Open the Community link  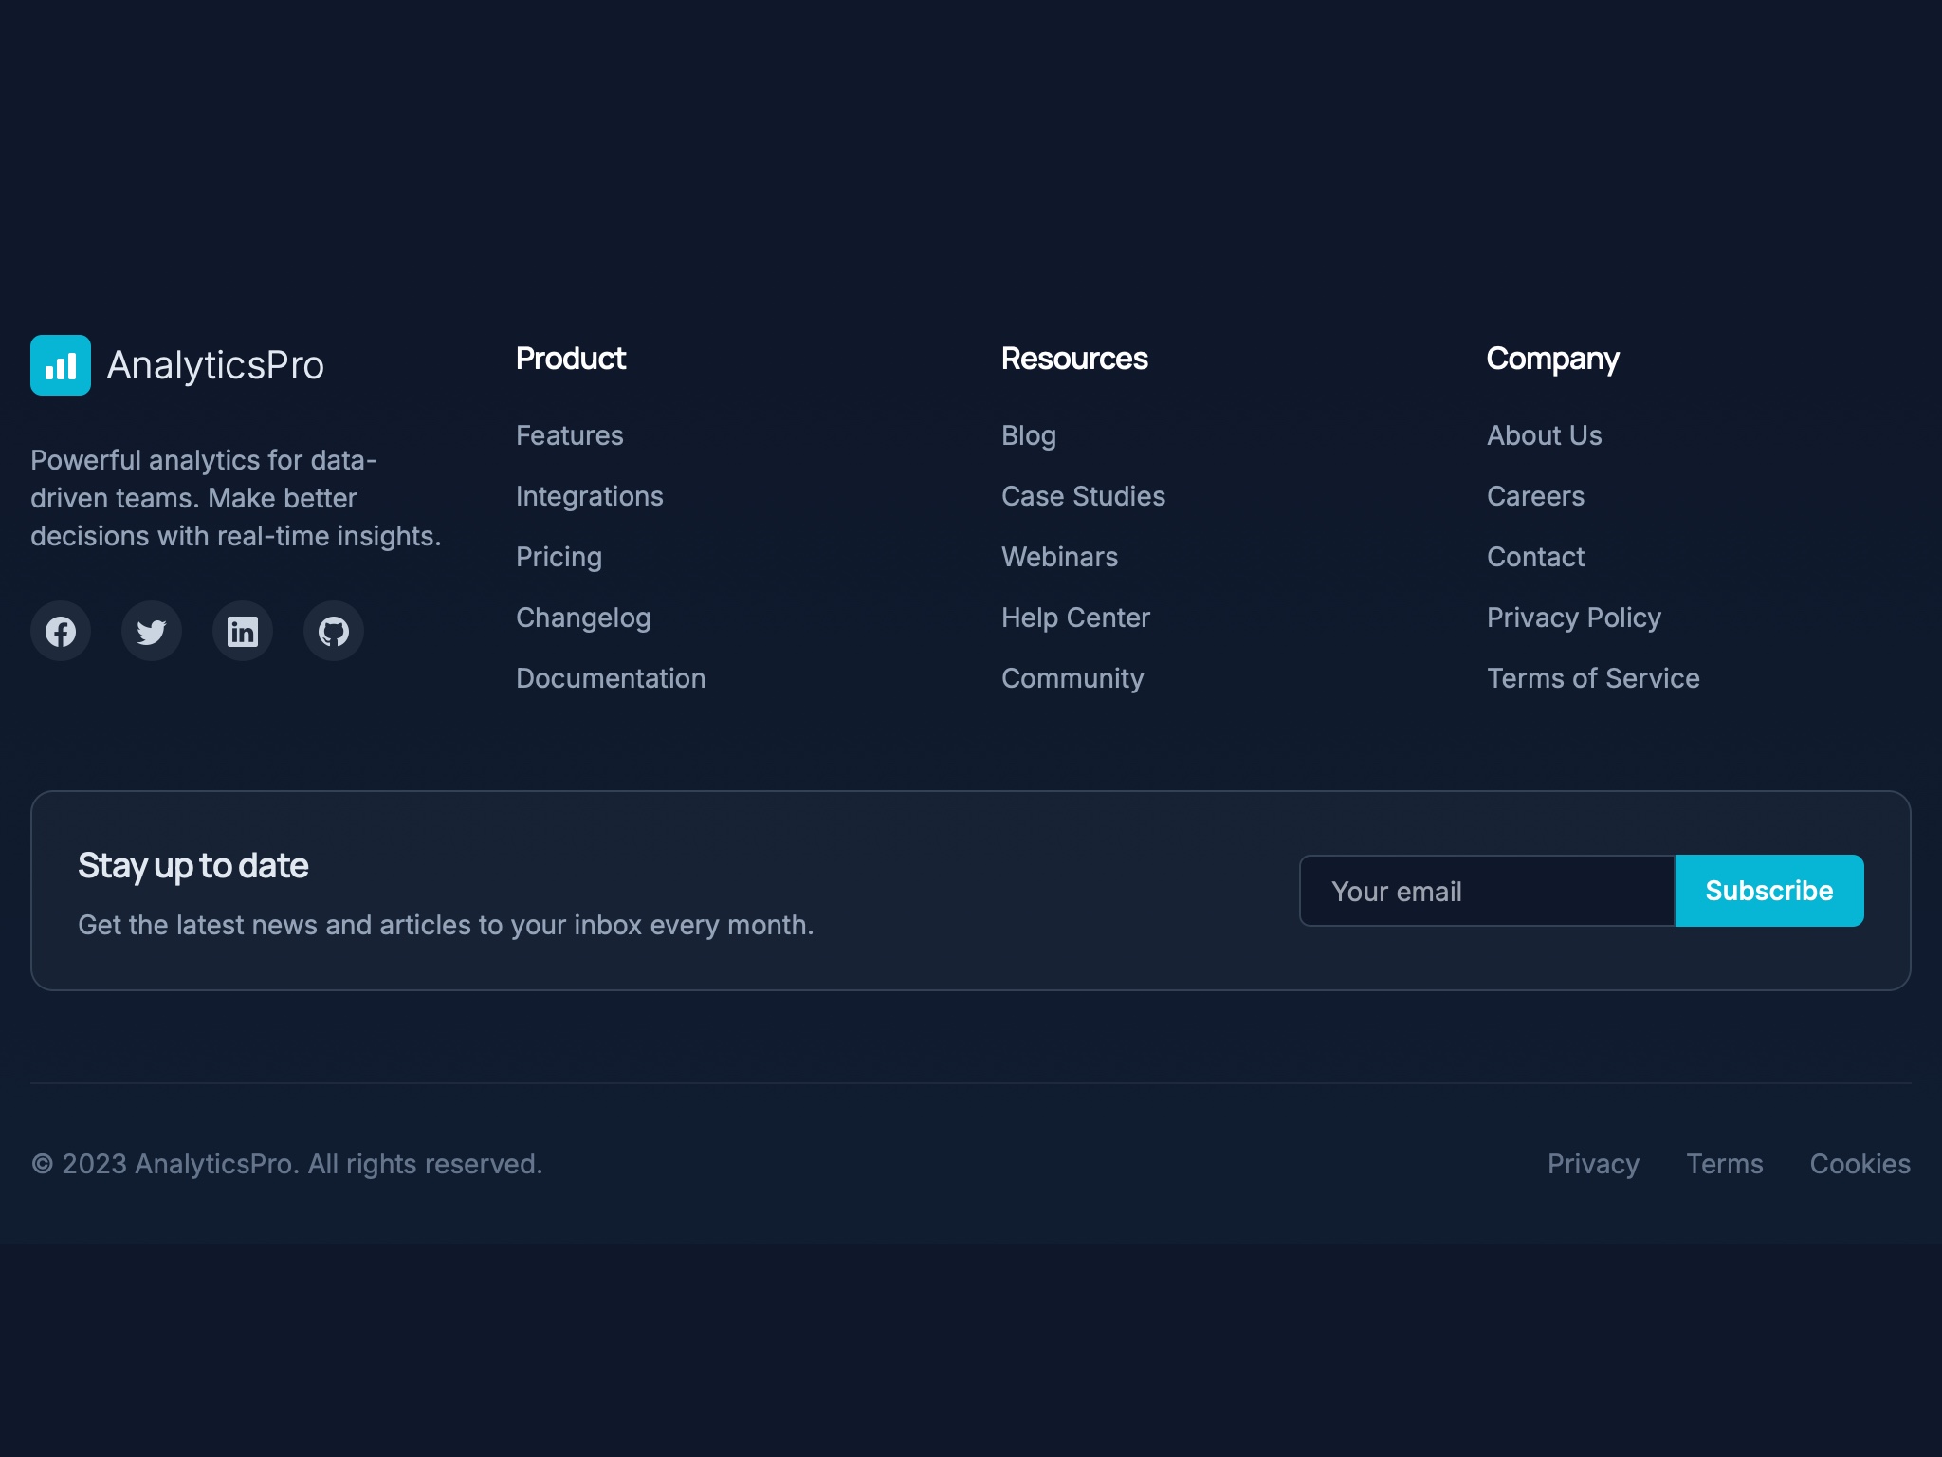pos(1072,678)
